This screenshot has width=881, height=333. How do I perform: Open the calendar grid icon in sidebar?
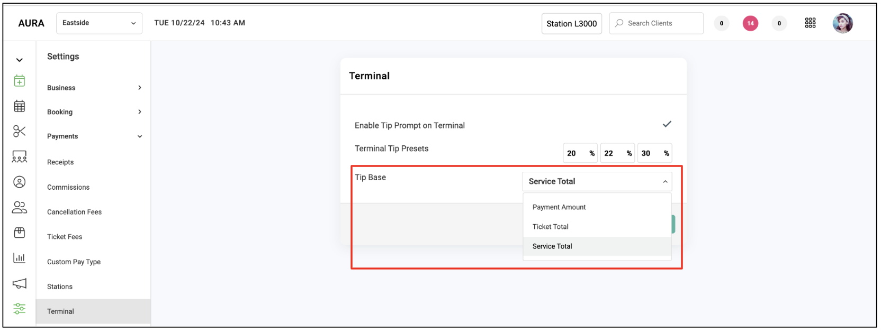pyautogui.click(x=20, y=106)
